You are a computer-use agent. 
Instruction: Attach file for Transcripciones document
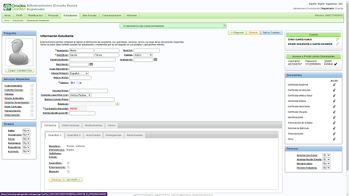click(334, 133)
